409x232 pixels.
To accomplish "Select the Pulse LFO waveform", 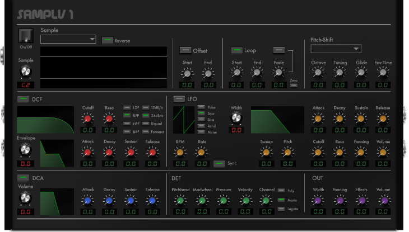I will click(x=201, y=107).
